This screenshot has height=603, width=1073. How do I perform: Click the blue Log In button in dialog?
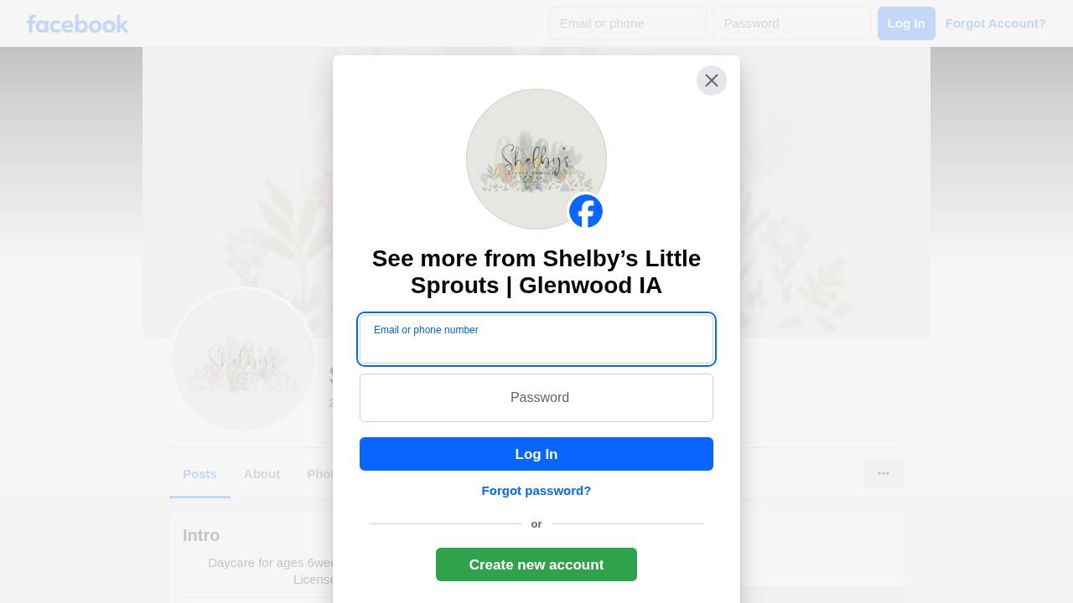pyautogui.click(x=536, y=454)
